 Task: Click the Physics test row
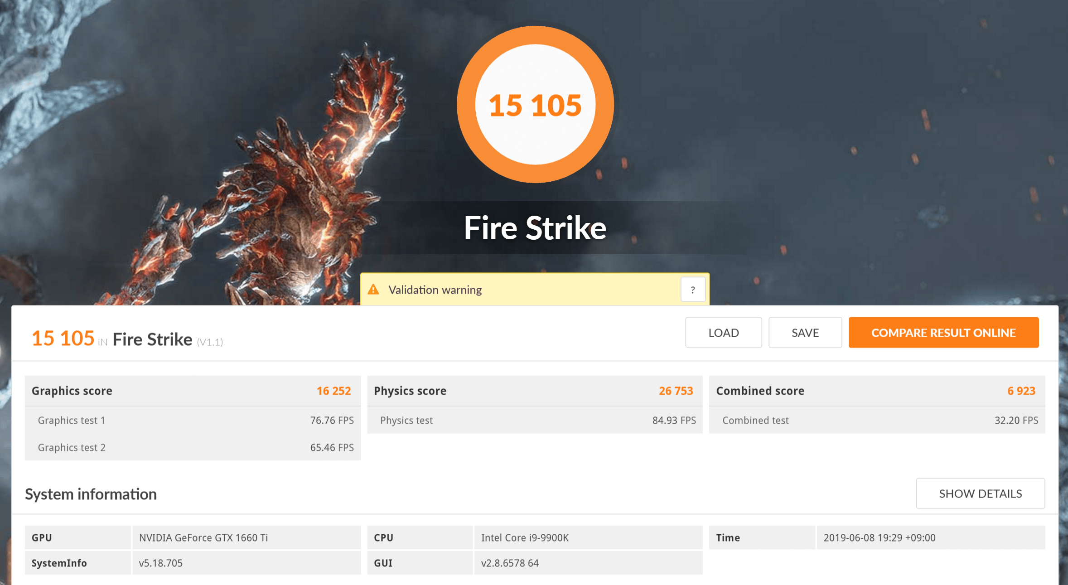535,420
